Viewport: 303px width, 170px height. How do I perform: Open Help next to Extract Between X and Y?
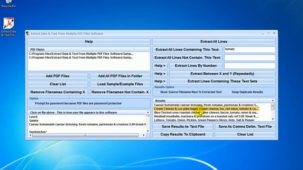(x=160, y=74)
